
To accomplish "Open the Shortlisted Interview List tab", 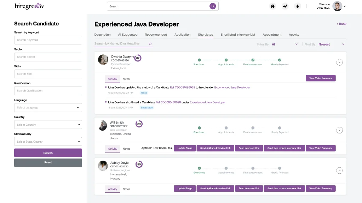I will coord(238,35).
